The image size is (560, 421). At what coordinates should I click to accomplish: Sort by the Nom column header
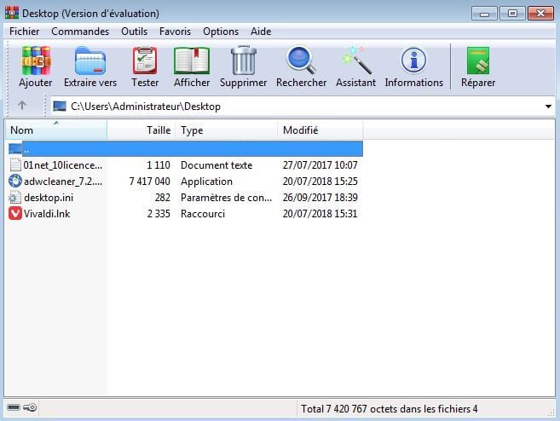pyautogui.click(x=56, y=130)
